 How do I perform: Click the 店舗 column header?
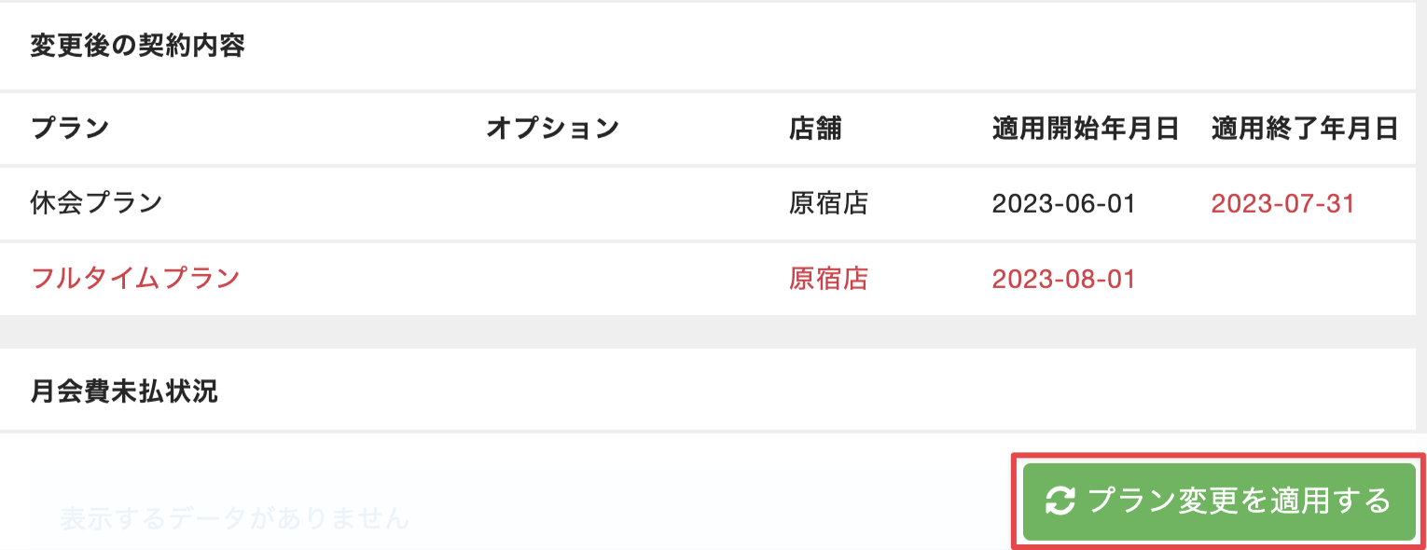pos(815,129)
